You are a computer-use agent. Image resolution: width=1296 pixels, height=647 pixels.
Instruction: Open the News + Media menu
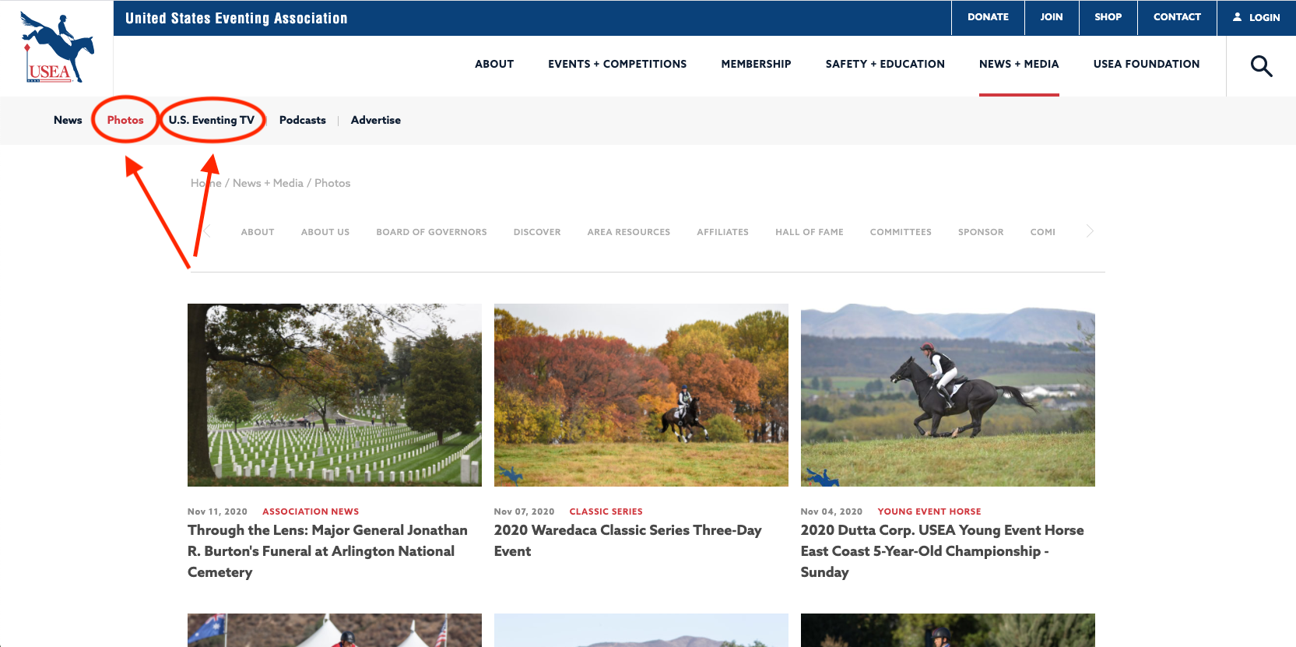pyautogui.click(x=1018, y=64)
